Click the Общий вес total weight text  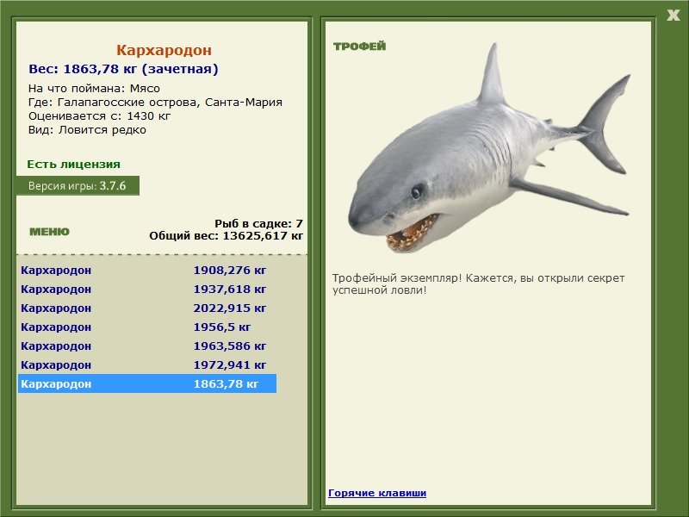click(x=226, y=235)
